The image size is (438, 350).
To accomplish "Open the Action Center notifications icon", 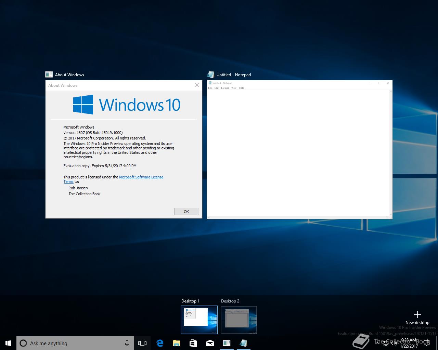I will pos(426,343).
